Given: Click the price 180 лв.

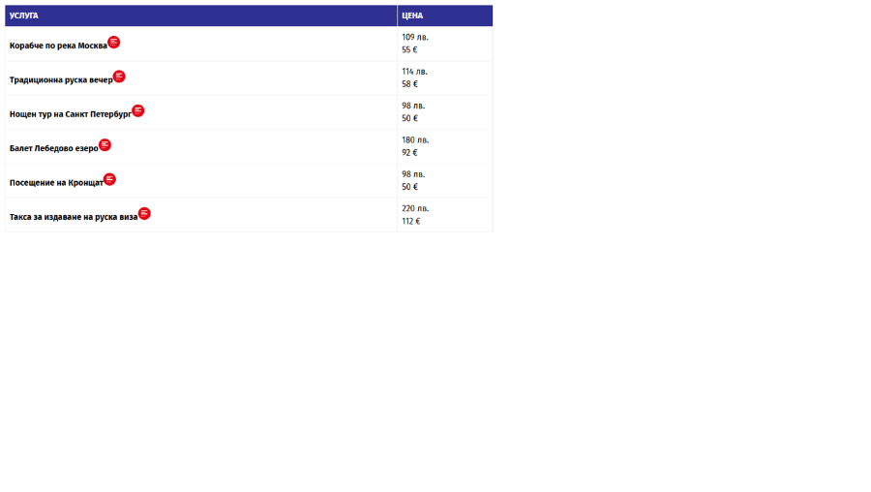Looking at the screenshot, I should (415, 140).
